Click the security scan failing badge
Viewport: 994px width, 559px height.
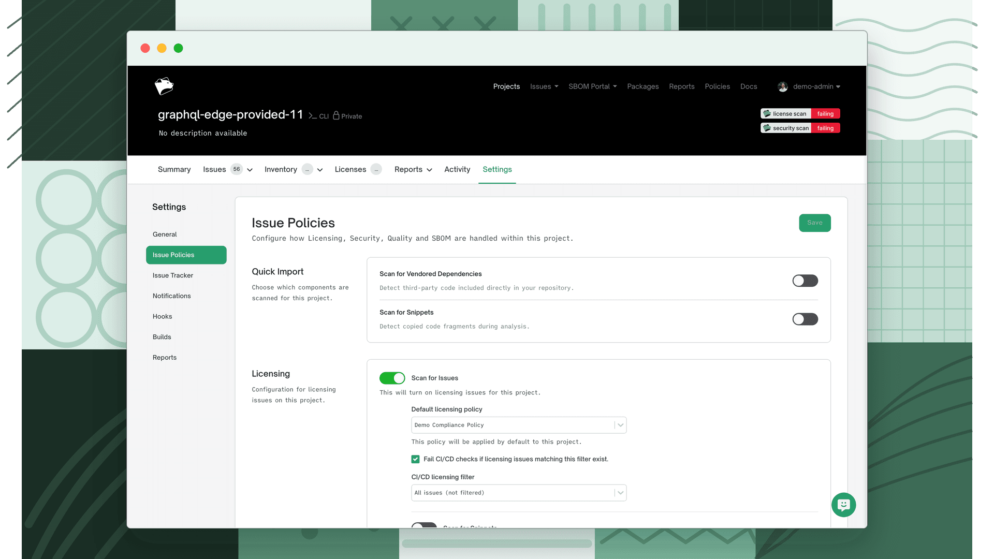coord(800,128)
